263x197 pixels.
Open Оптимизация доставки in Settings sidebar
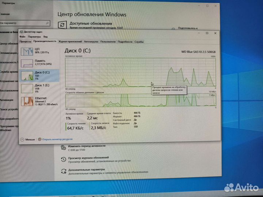point(9,53)
